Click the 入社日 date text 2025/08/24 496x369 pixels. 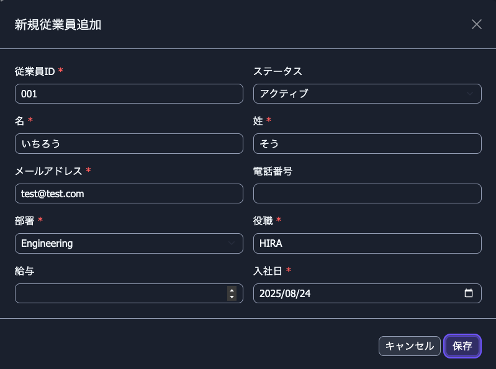click(285, 293)
